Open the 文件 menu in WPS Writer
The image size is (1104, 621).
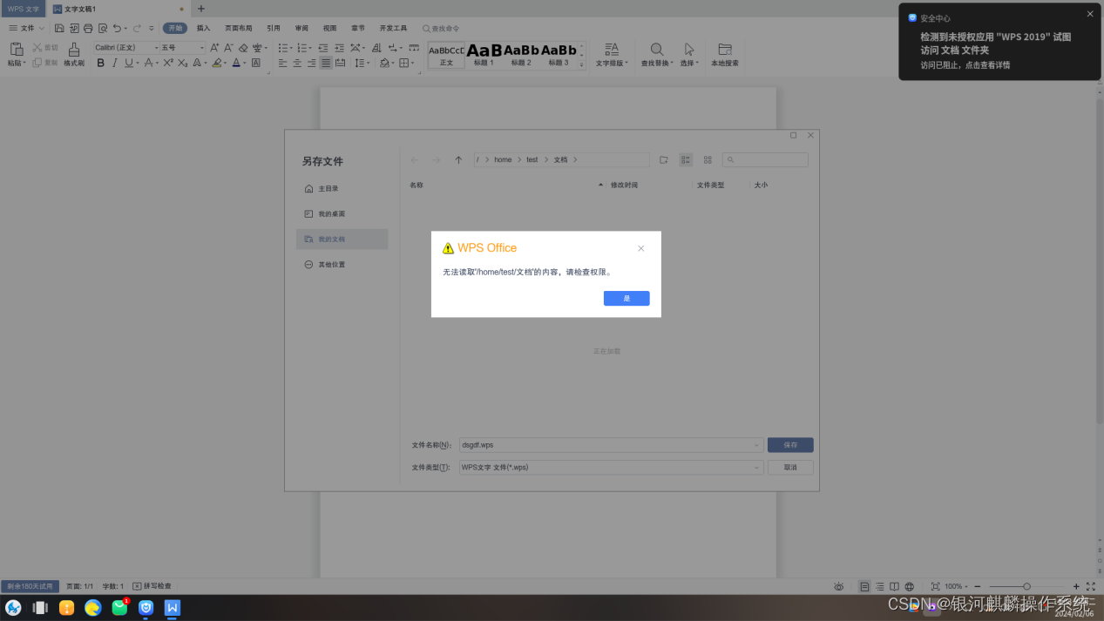(x=26, y=28)
